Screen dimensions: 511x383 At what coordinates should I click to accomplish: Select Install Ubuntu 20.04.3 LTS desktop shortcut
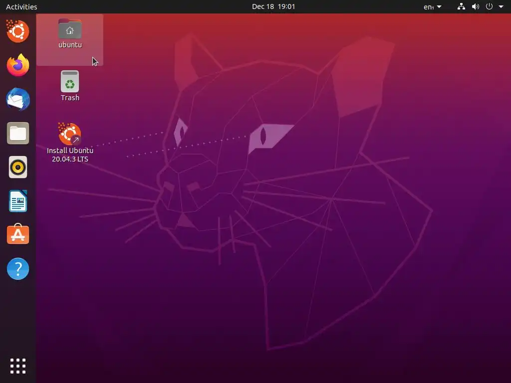point(70,143)
